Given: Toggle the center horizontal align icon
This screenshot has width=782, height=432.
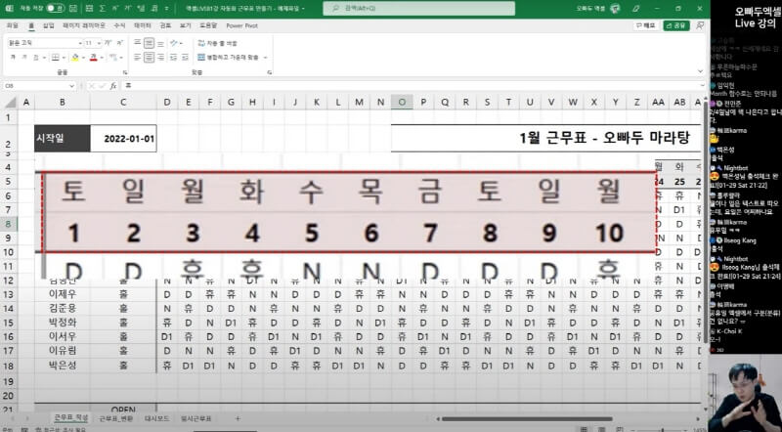Looking at the screenshot, I should (150, 58).
